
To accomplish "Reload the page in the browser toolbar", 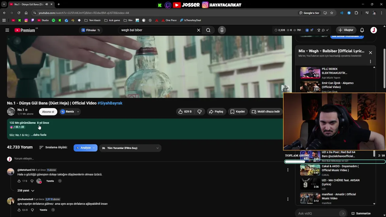I will (x=19, y=13).
